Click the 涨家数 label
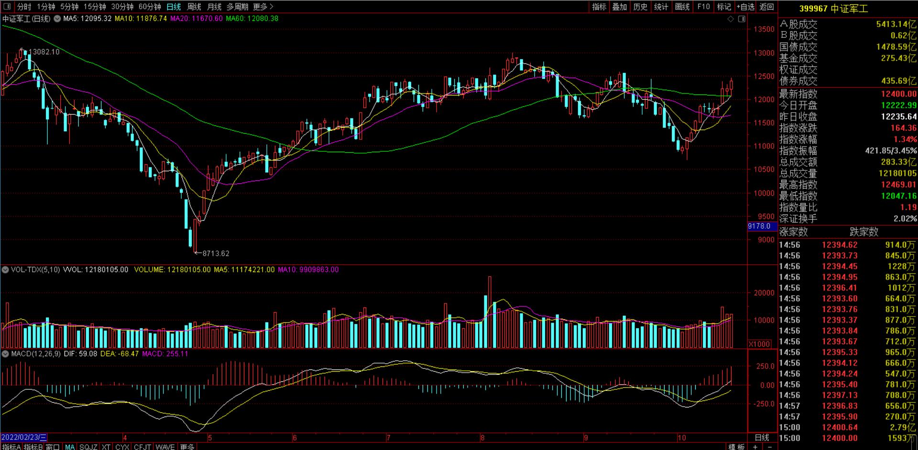This screenshot has height=450, width=918. pos(794,232)
